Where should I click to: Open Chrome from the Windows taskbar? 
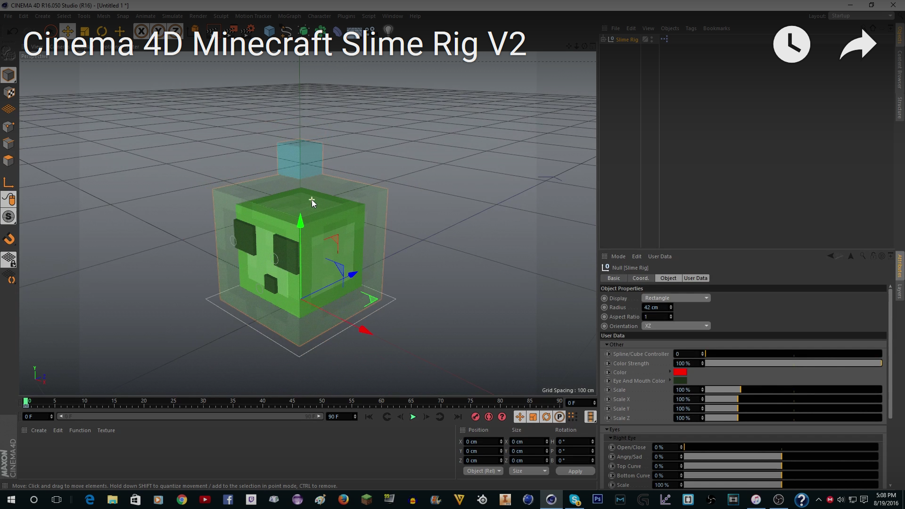pyautogui.click(x=182, y=500)
